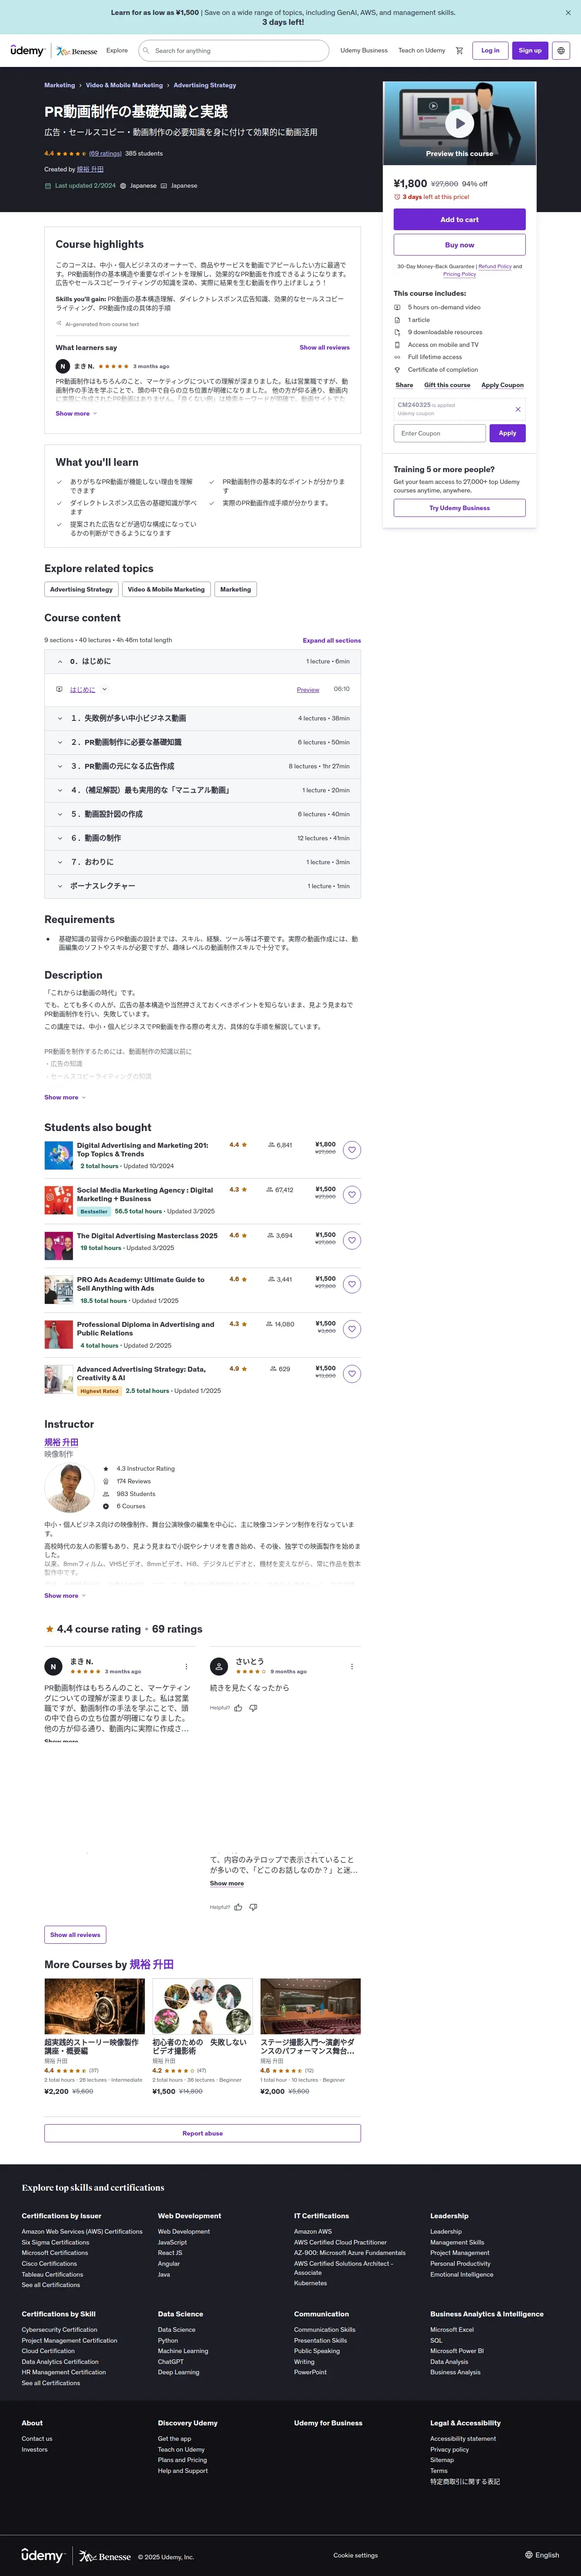This screenshot has width=581, height=2576.
Task: Close the top promo banner
Action: coord(567,13)
